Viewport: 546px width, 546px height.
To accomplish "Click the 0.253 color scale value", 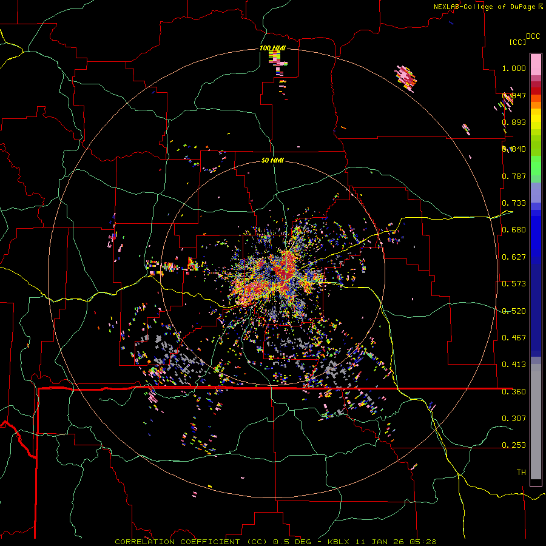I will tap(514, 445).
